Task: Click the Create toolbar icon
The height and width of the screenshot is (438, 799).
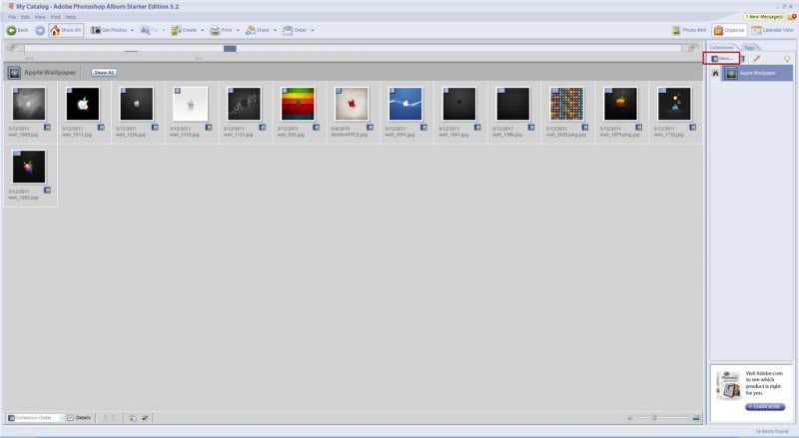Action: (x=176, y=31)
